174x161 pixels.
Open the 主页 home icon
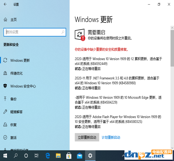[5, 20]
